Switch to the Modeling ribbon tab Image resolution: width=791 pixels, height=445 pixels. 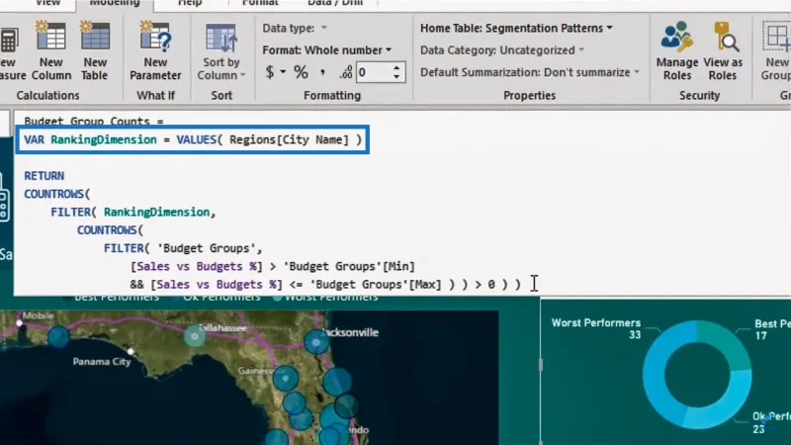coord(115,4)
